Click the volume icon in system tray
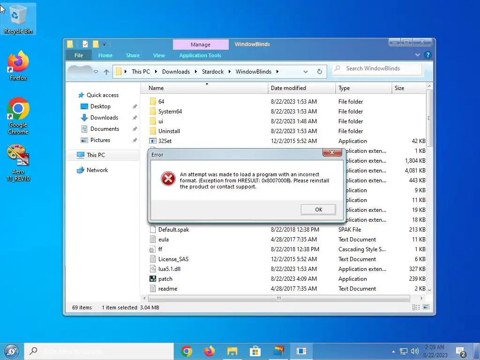 (x=414, y=351)
